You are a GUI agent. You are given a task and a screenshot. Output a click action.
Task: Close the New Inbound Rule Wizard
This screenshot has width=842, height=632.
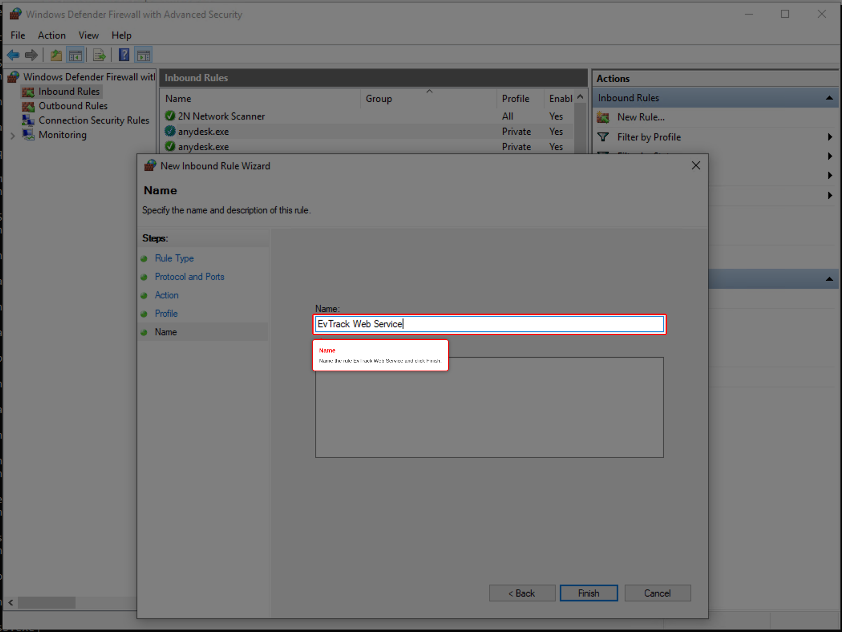696,166
